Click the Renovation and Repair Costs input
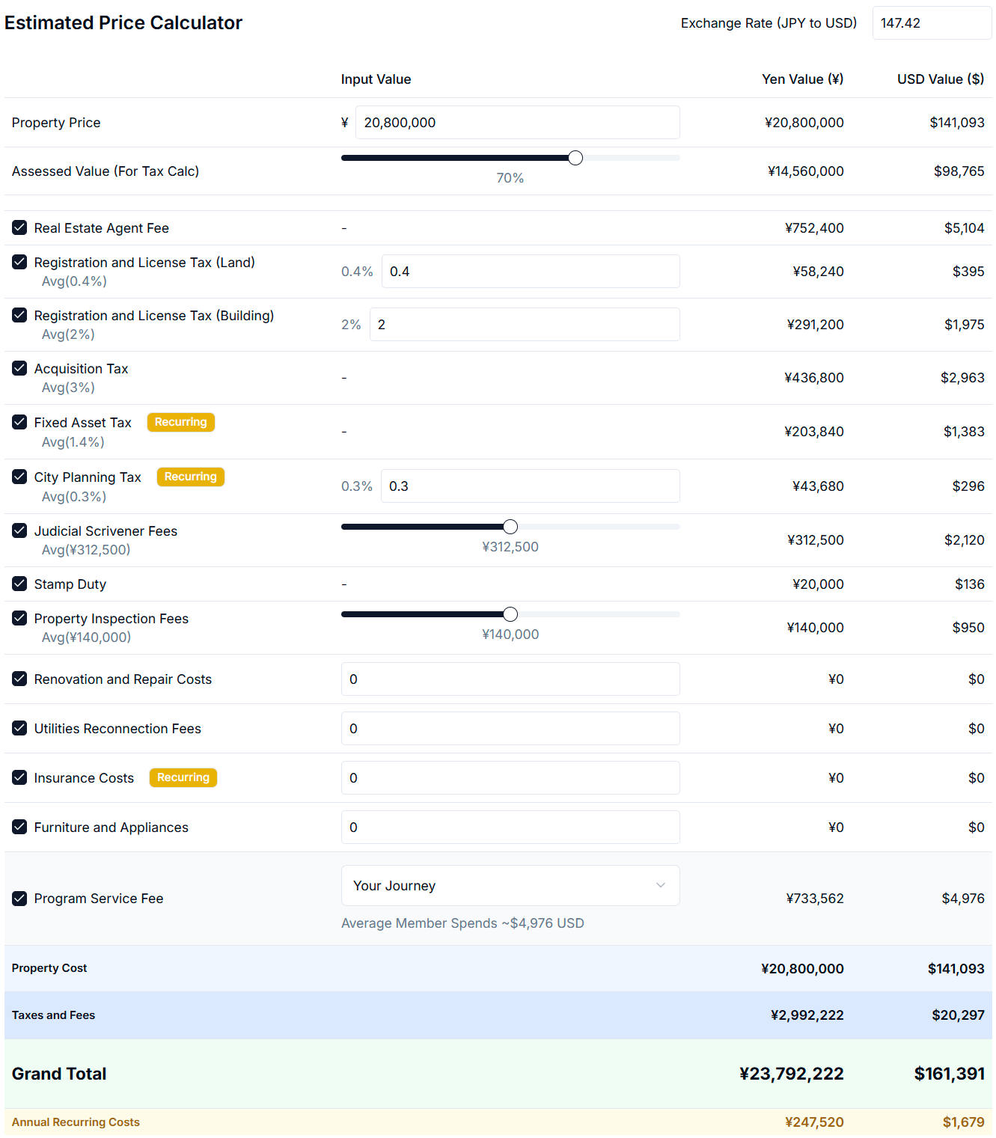Image resolution: width=996 pixels, height=1138 pixels. click(x=510, y=679)
